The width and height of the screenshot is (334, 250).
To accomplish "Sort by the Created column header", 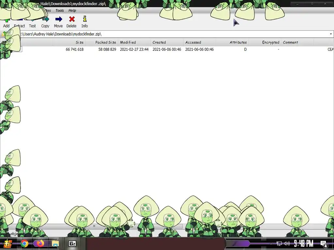I will pos(167,42).
